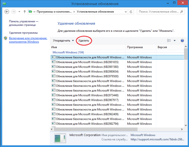The image size is (189, 147).
Task: Sort by Версия column header
Action: [x=170, y=47]
